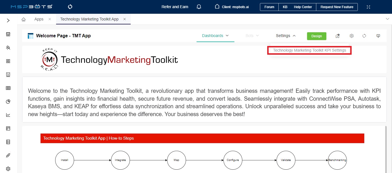Open the sync/refresh icon on the app toolbar
Screen dimensions: 392x173
364,36
